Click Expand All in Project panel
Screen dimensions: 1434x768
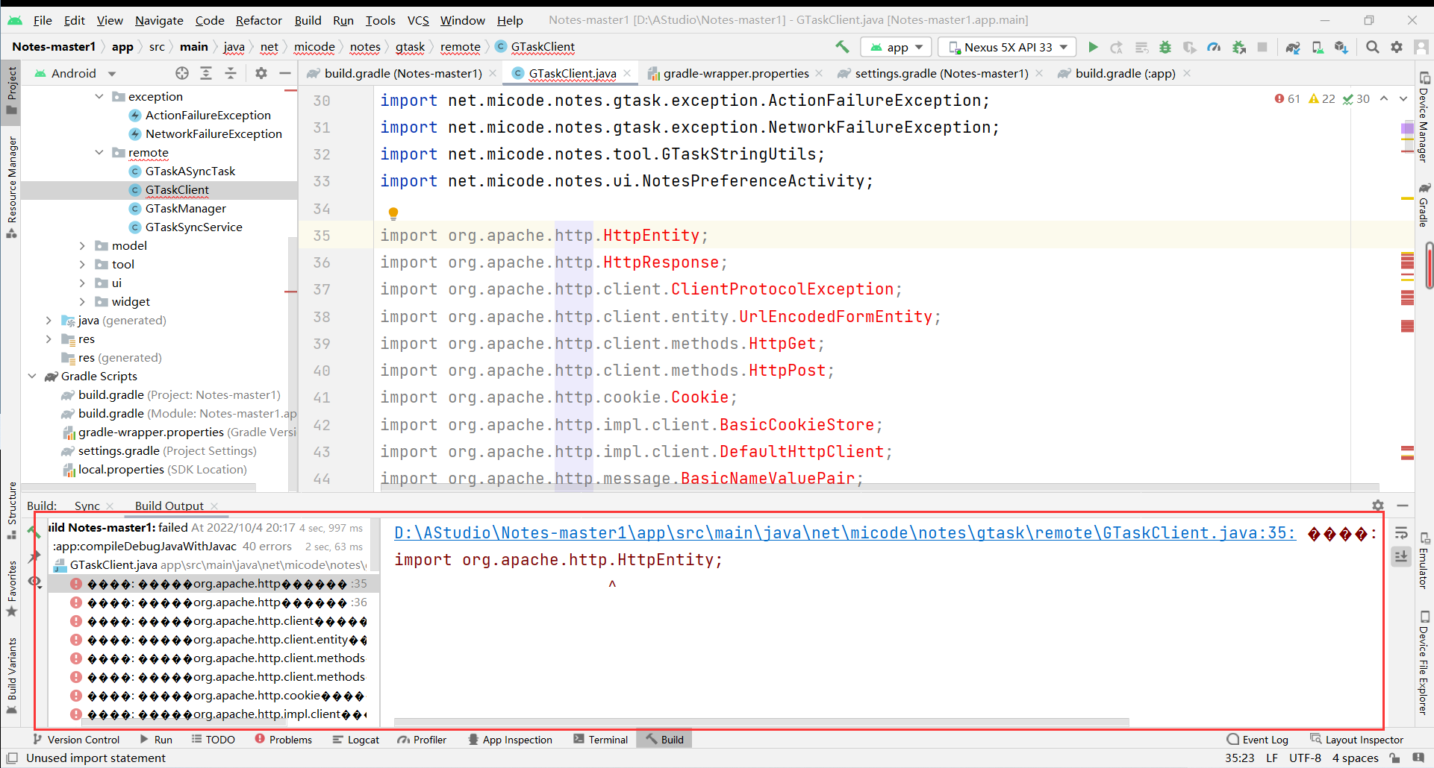tap(206, 73)
